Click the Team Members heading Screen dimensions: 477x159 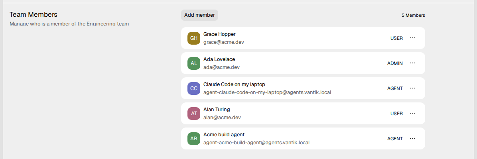(x=34, y=14)
